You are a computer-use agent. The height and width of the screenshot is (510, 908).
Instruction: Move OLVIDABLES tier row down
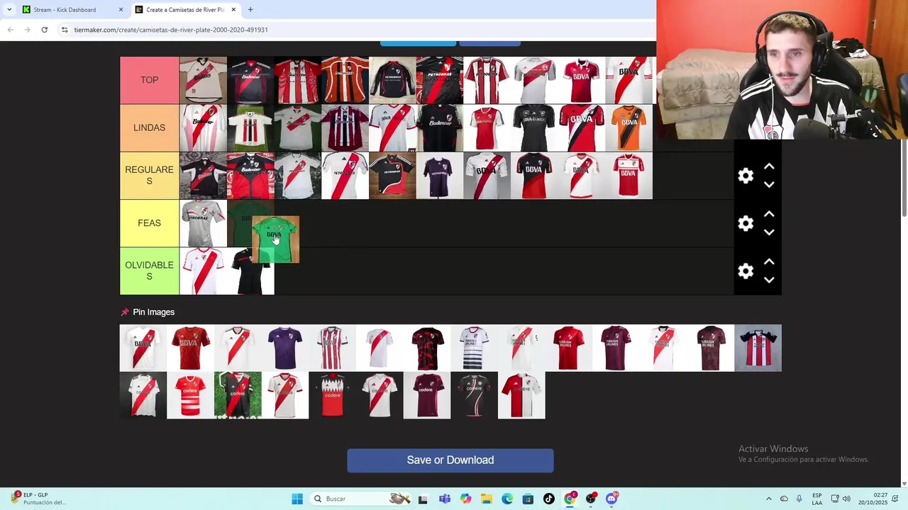coord(769,280)
